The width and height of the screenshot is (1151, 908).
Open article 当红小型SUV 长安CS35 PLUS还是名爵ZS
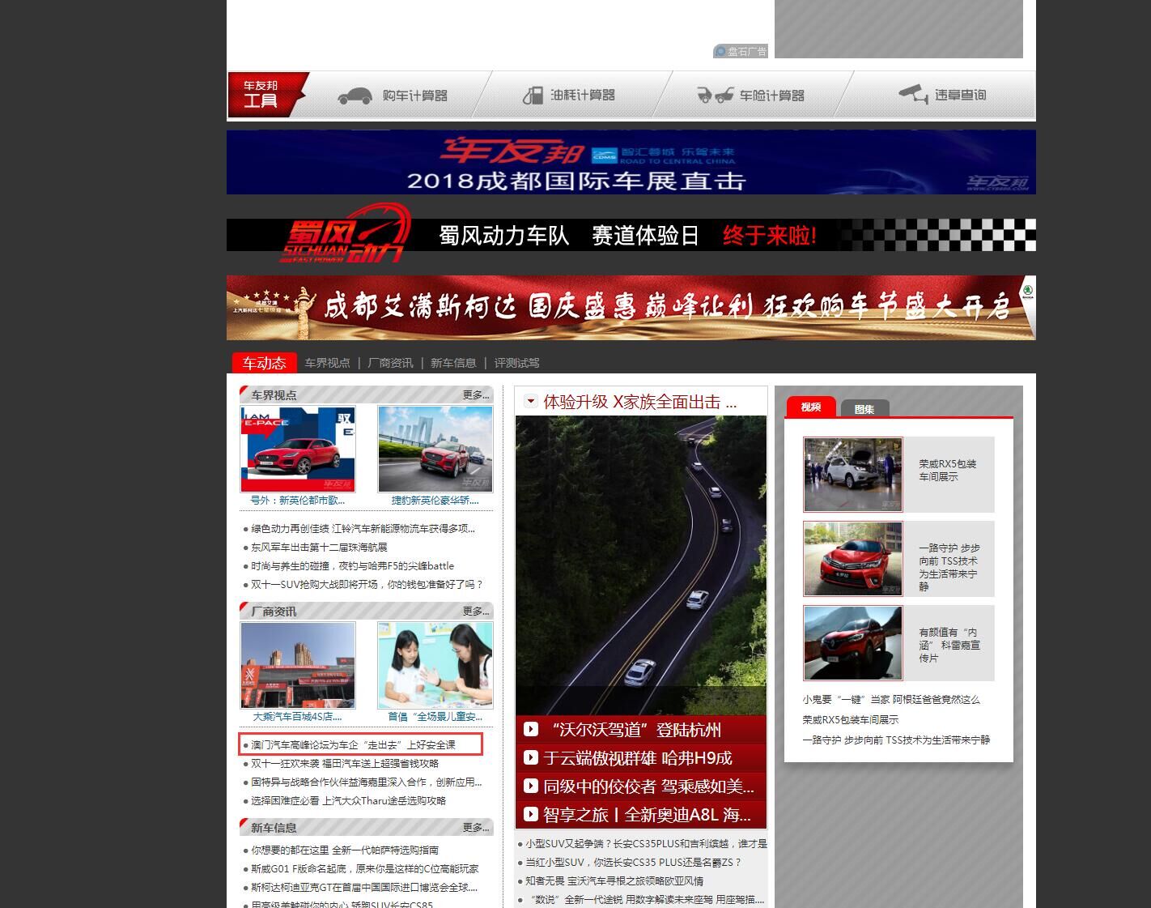click(x=633, y=863)
